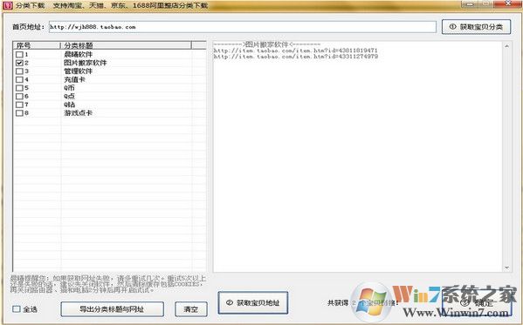This screenshot has height=325, width=523.
Task: Check the Q币 category box
Action: (19, 88)
